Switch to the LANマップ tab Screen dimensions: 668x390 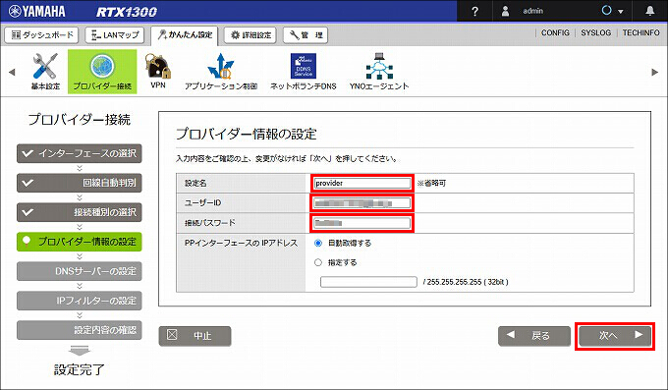pos(115,35)
